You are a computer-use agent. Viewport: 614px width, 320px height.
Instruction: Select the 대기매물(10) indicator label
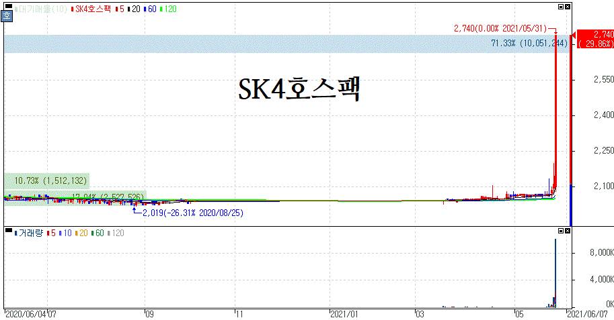(x=41, y=9)
